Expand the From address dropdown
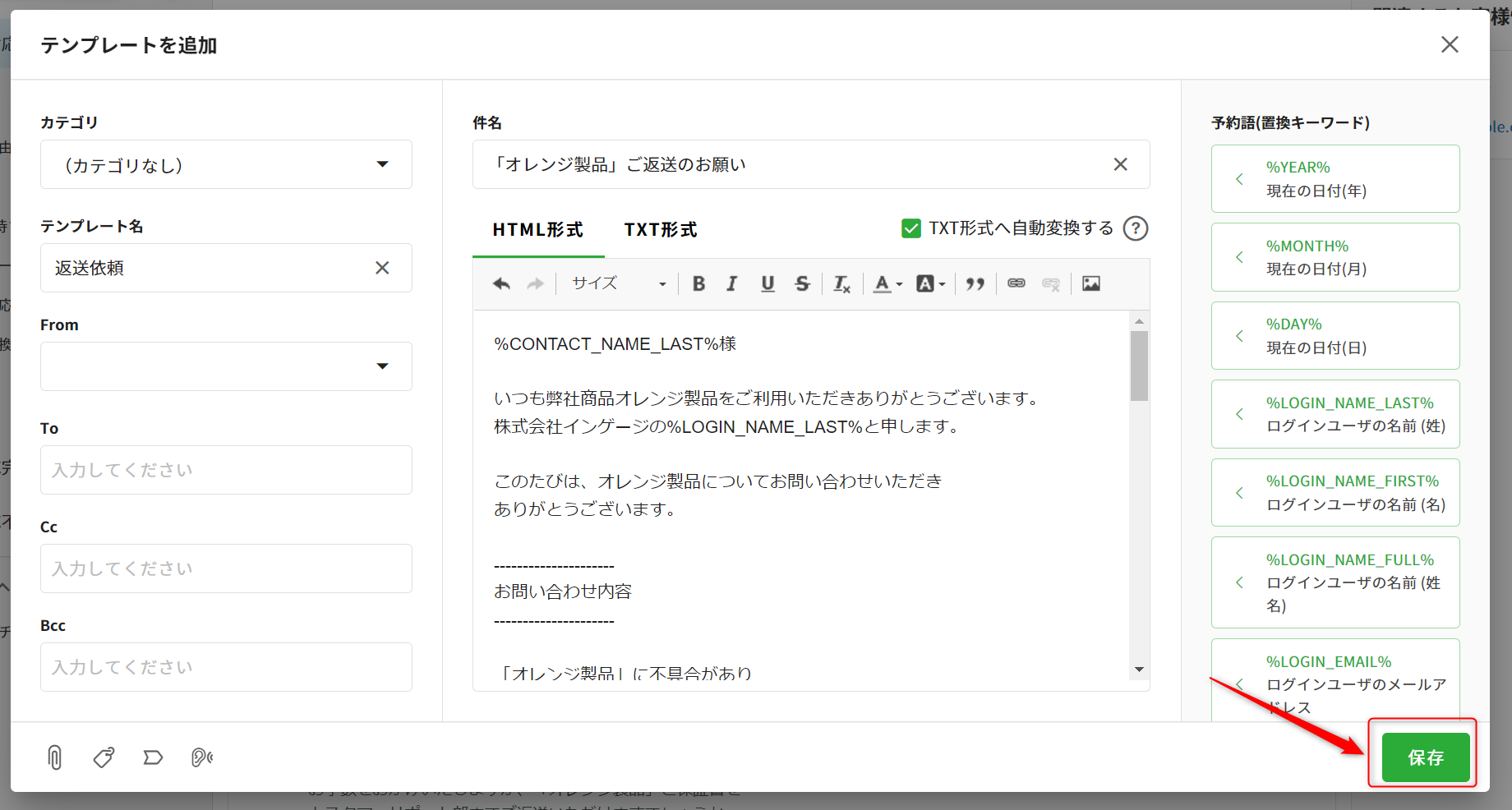 pos(226,366)
